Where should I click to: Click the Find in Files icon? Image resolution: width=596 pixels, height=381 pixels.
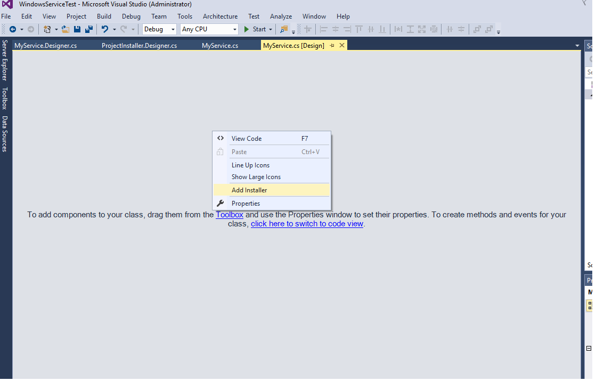[283, 29]
